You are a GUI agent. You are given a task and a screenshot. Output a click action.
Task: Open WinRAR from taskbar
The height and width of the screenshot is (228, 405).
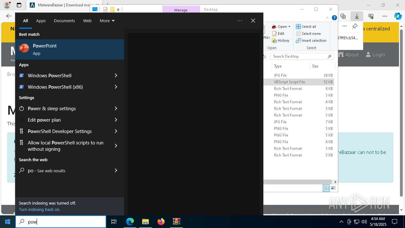(x=176, y=222)
